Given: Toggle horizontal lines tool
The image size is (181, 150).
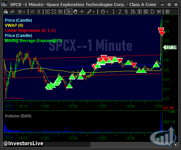Looking at the screenshot, I should 32,12.
